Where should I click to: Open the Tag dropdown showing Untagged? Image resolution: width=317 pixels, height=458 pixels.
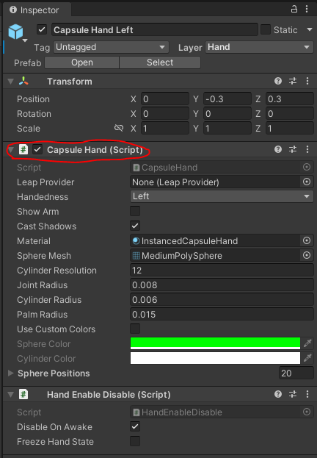click(111, 47)
